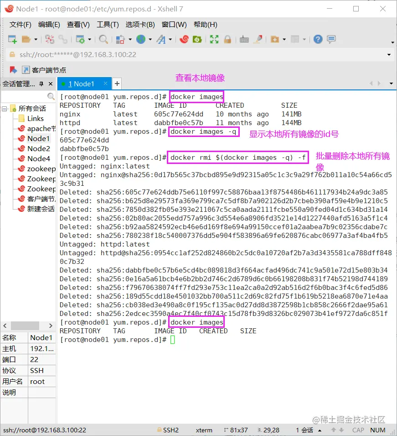Click the layout panes toolbar icon
This screenshot has height=436, width=397.
[x=295, y=39]
